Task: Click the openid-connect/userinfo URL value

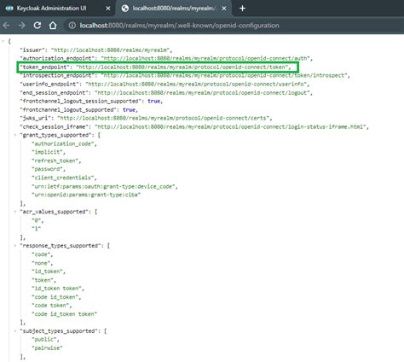Action: point(196,85)
